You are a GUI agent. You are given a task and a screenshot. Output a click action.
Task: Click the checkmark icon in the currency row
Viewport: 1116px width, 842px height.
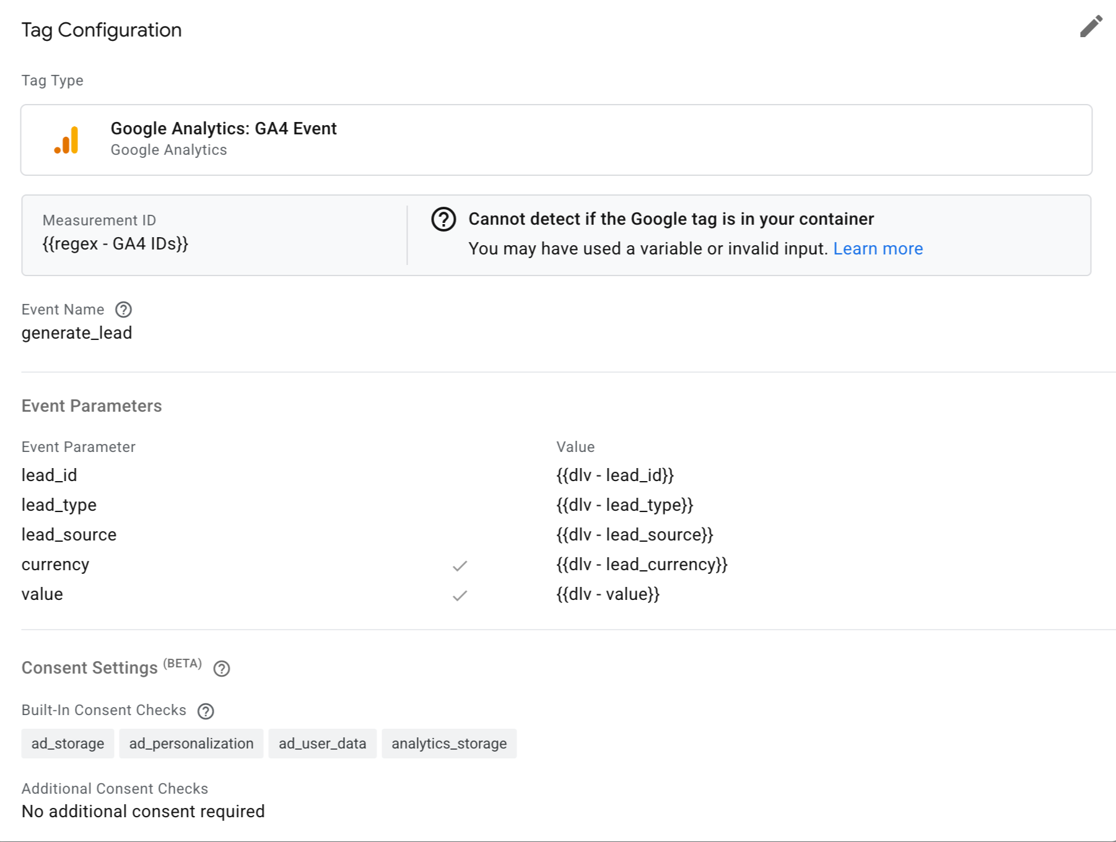click(x=460, y=566)
